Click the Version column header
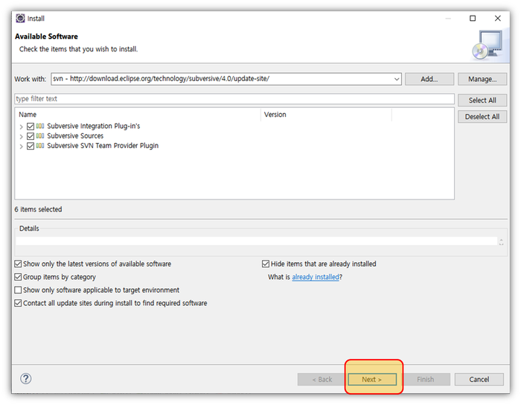 click(326, 115)
